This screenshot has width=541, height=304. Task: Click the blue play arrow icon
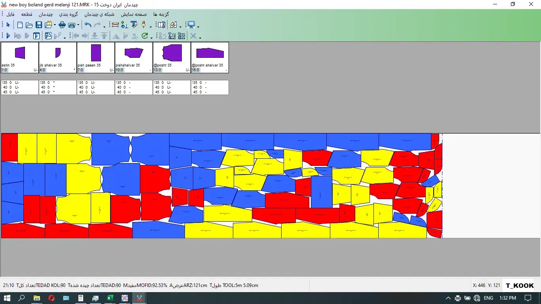[8, 36]
